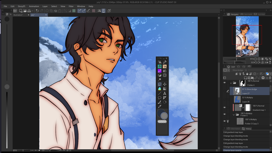Click the Navigator flip horizontal button
Viewport: 272px width, 153px height.
click(266, 62)
